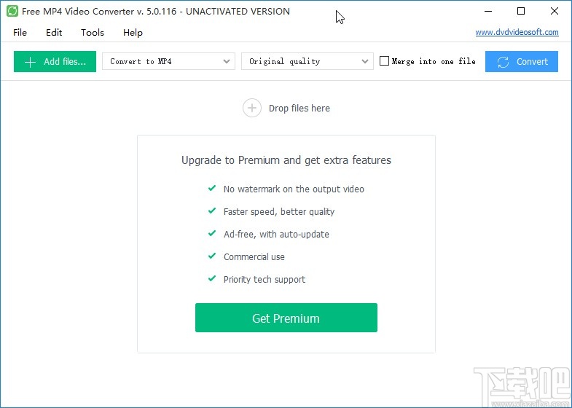
Task: Open the File menu
Action: click(20, 33)
